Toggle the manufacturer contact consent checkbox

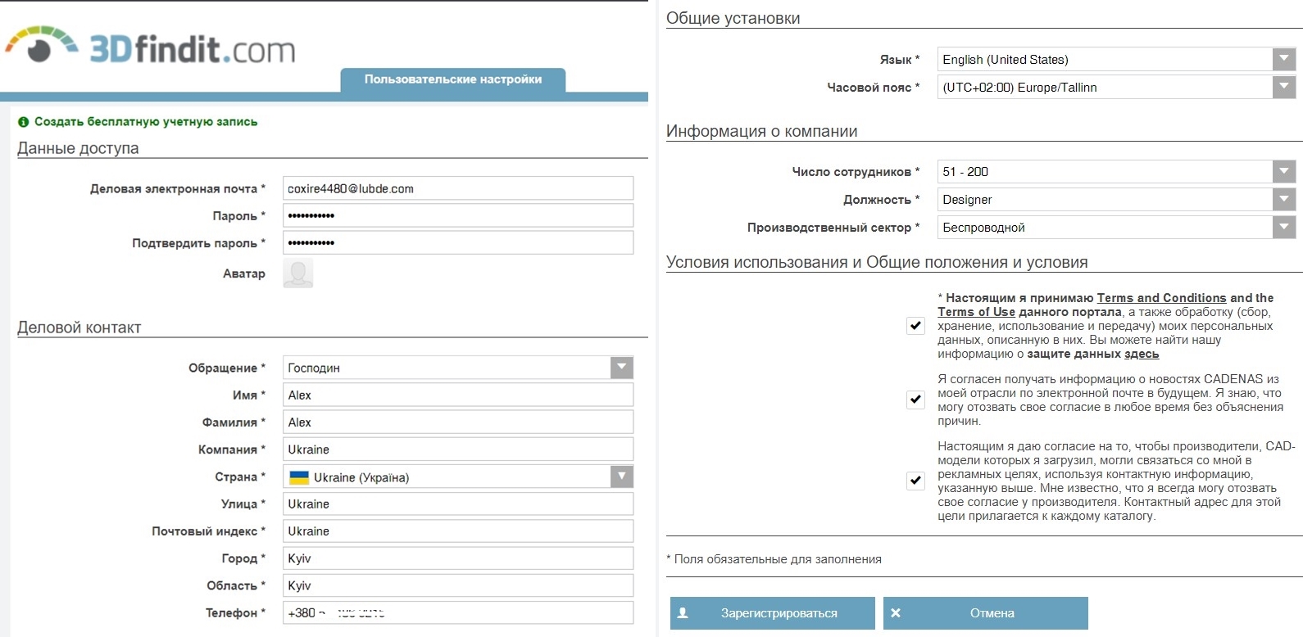(x=915, y=481)
